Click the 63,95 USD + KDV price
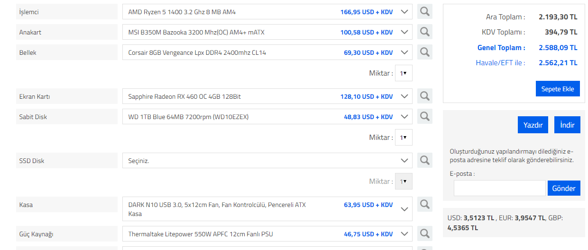 pos(368,205)
